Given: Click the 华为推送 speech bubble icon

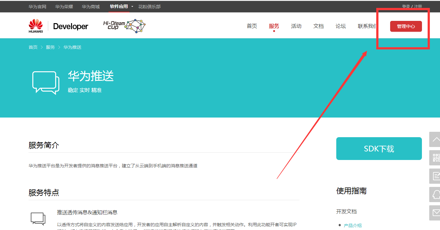Looking at the screenshot, I should (x=46, y=83).
